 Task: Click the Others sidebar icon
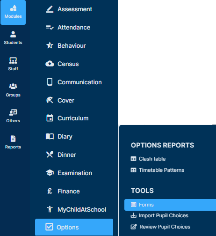[x=13, y=112]
